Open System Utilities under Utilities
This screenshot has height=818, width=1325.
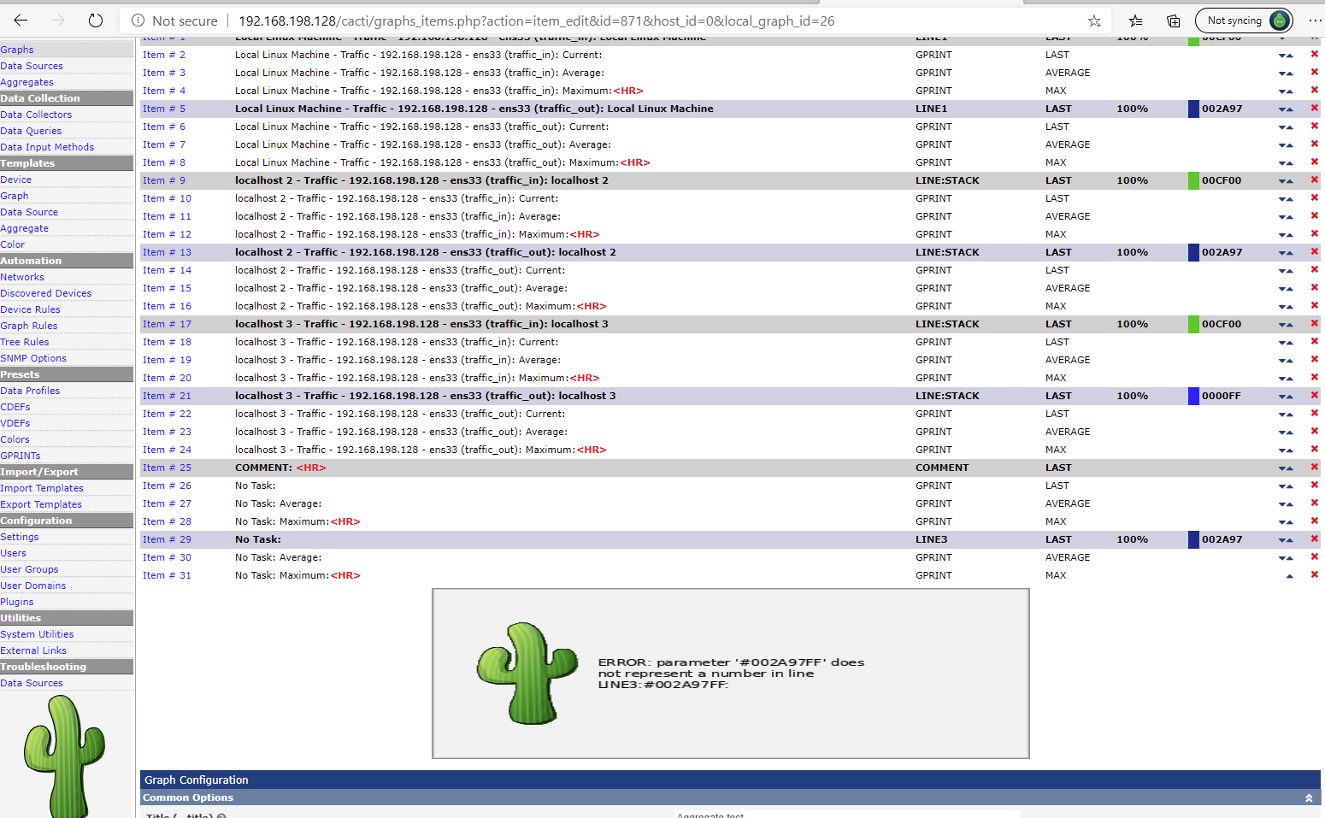point(38,634)
